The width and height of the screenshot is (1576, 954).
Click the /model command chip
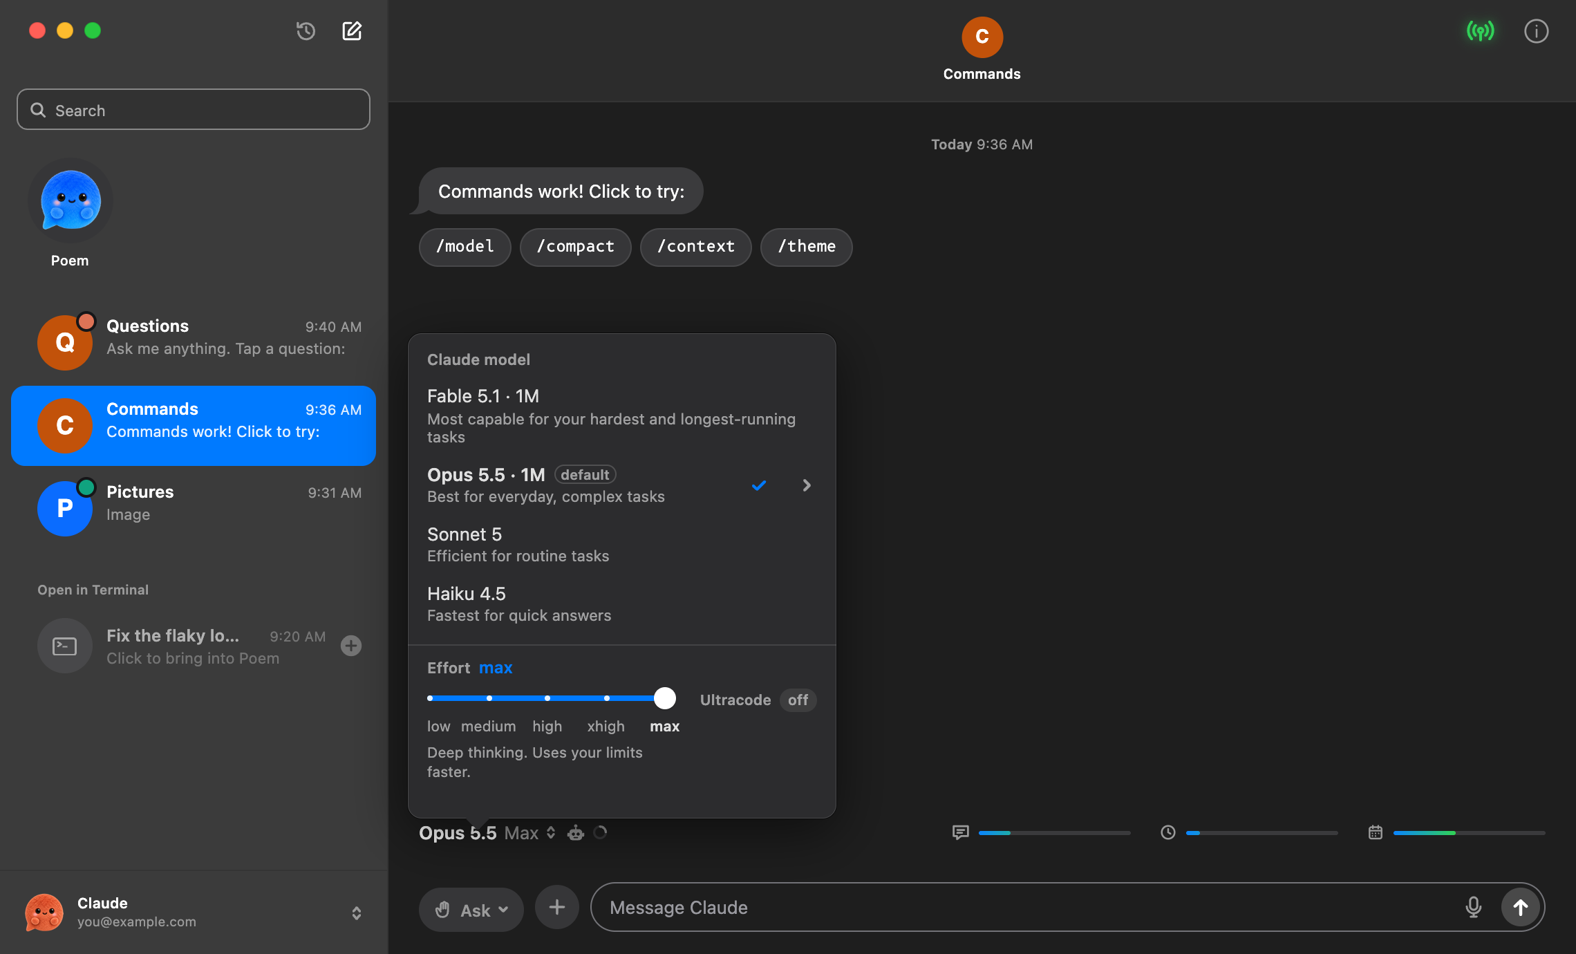[x=465, y=247]
